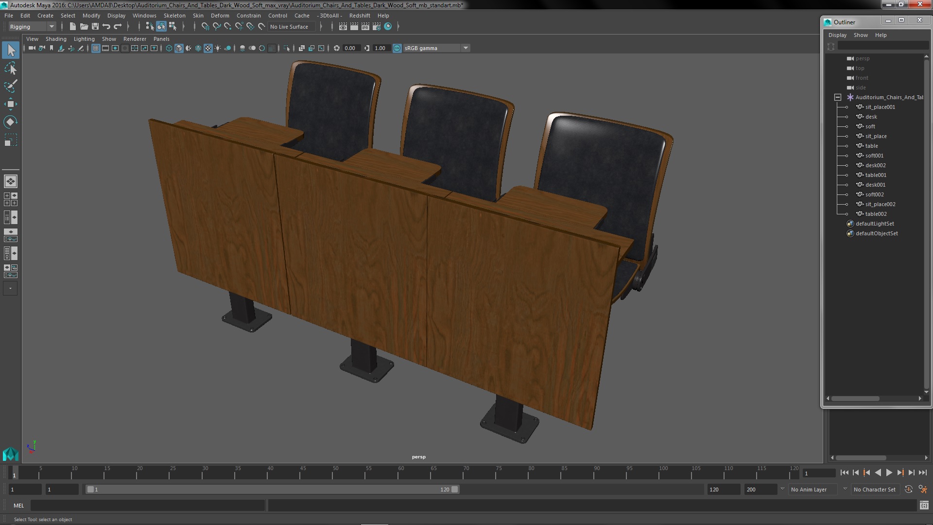Select the desk002 node in Outliner
The width and height of the screenshot is (933, 525).
tap(875, 165)
